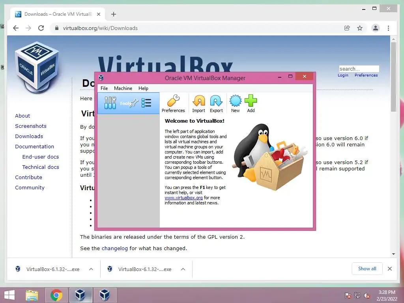This screenshot has width=404, height=303.
Task: Click the muted speaker tray icon
Action: [x=367, y=296]
